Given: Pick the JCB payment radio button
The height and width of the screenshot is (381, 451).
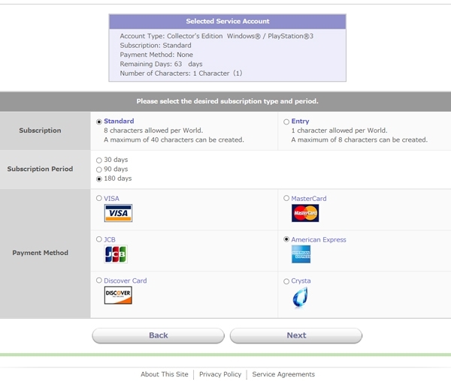Looking at the screenshot, I should point(99,239).
